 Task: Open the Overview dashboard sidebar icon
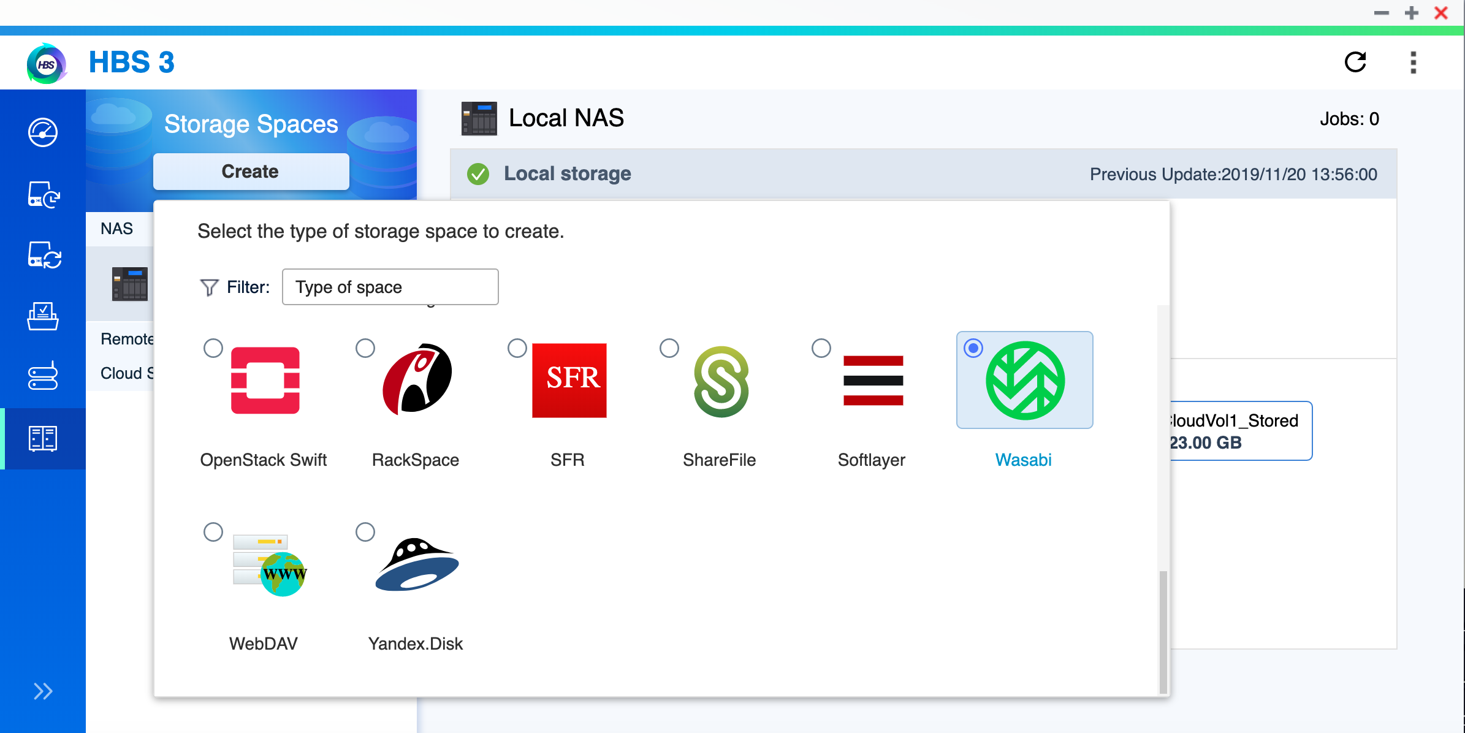click(x=43, y=132)
